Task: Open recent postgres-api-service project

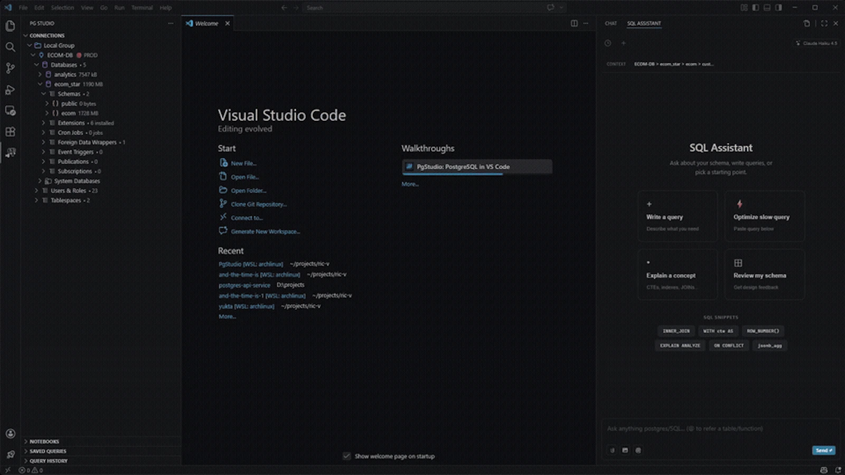Action: 245,285
